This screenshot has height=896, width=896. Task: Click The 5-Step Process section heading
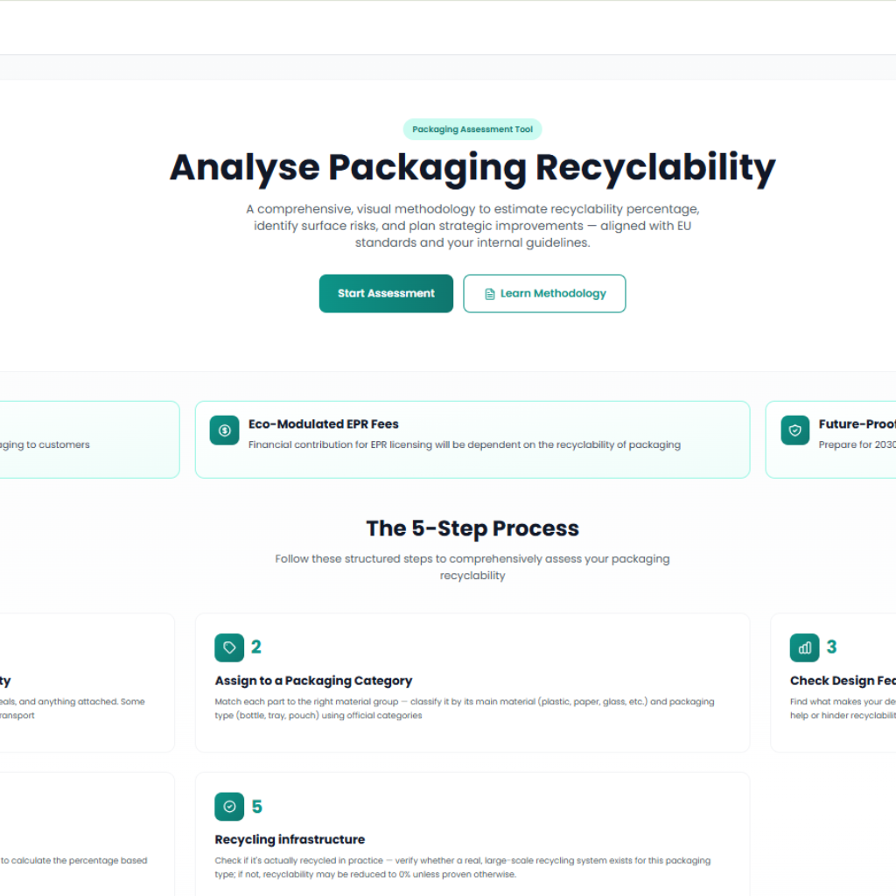[472, 528]
